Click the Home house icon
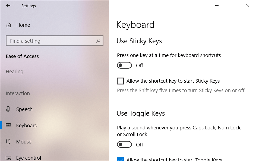The width and height of the screenshot is (256, 161). (x=9, y=25)
